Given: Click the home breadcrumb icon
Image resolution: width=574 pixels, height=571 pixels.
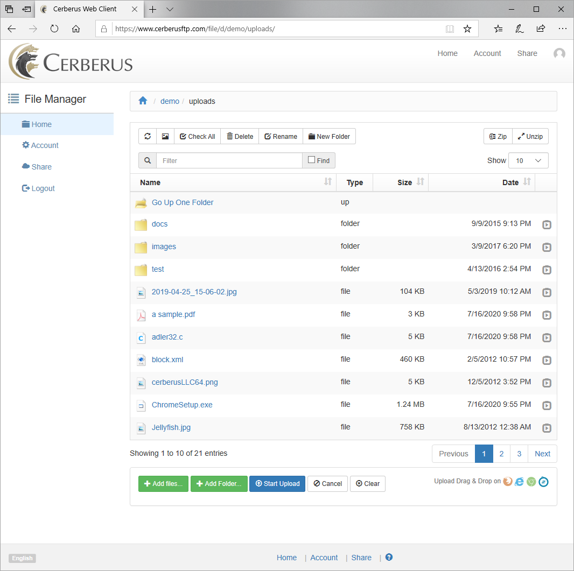Looking at the screenshot, I should click(x=143, y=101).
